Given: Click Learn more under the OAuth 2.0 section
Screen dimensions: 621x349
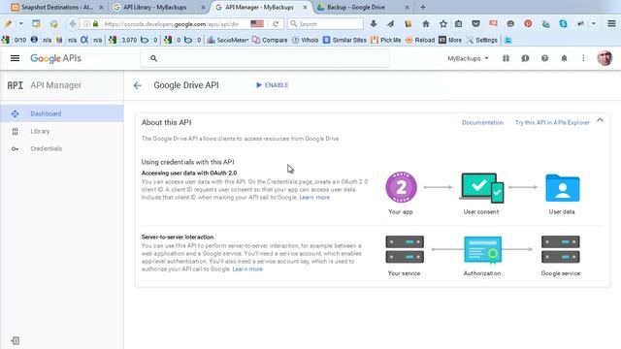Looking at the screenshot, I should 314,198.
